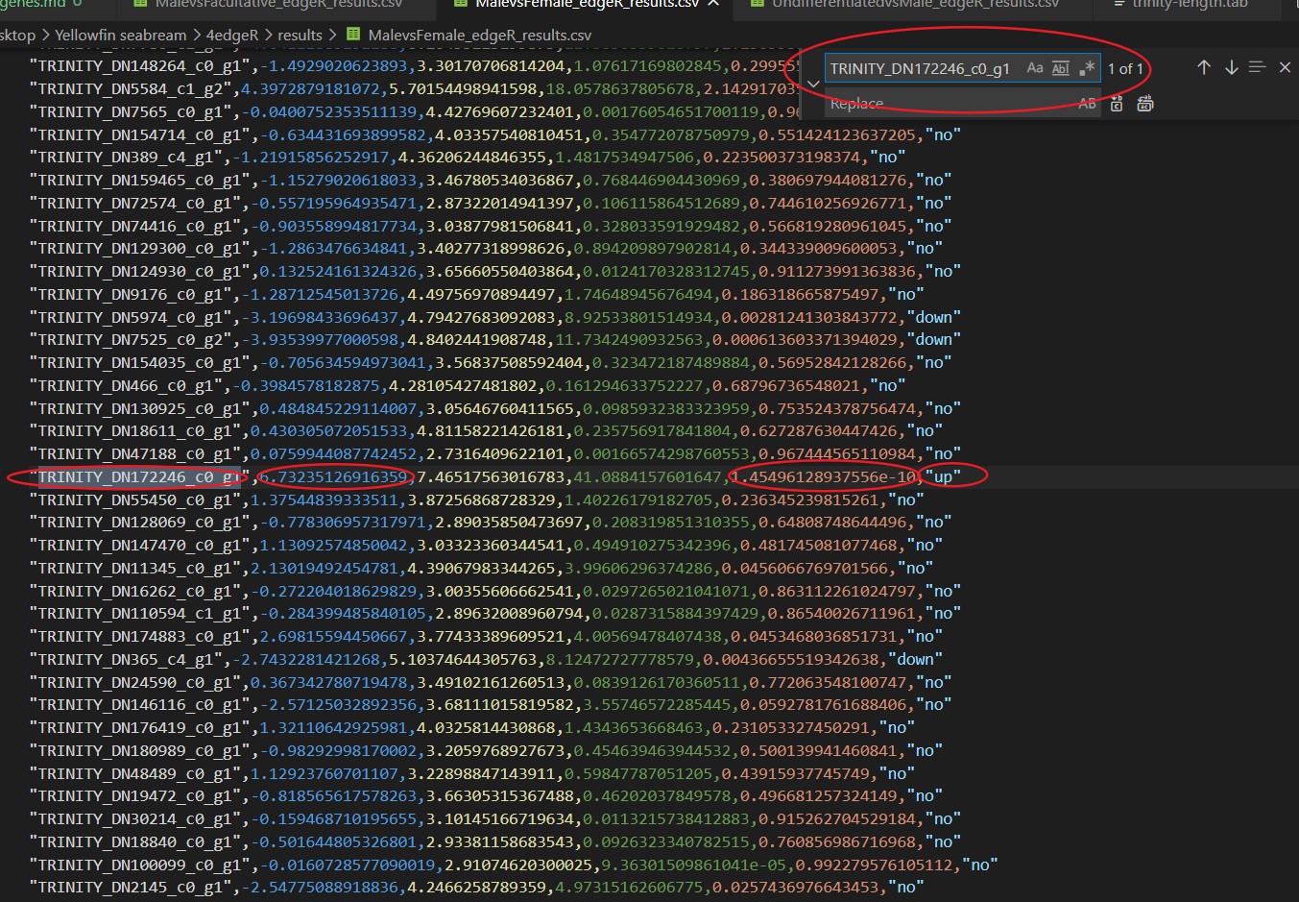This screenshot has height=902, width=1299.
Task: Click gene ID TRINITY_DN176419_c0_g1
Action: point(139,728)
